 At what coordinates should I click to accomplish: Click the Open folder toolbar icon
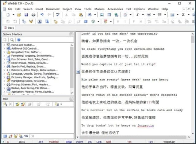coord(19,15)
